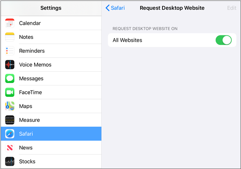Tap the Stocks chart icon

click(x=10, y=161)
